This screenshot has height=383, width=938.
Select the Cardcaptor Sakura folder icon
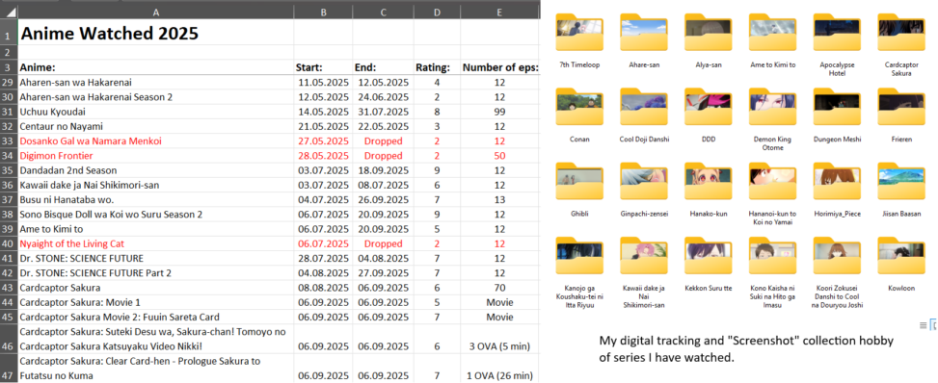(x=901, y=33)
